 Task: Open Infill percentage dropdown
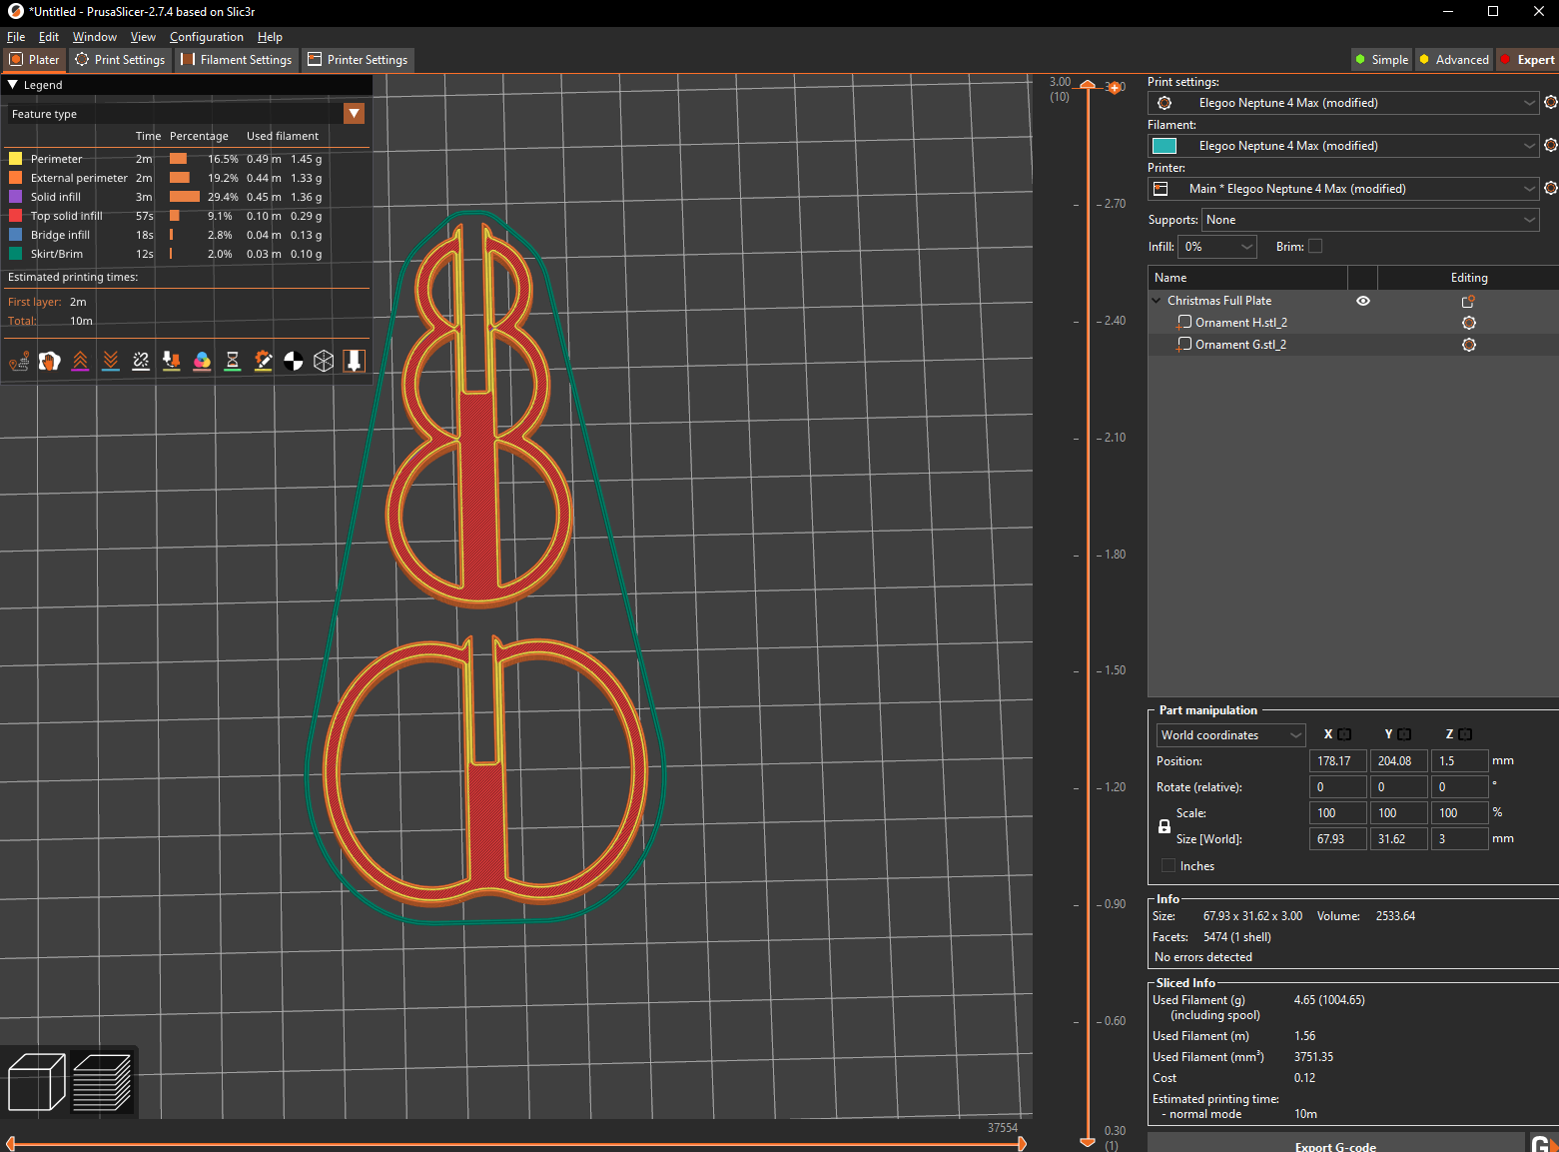pos(1217,247)
